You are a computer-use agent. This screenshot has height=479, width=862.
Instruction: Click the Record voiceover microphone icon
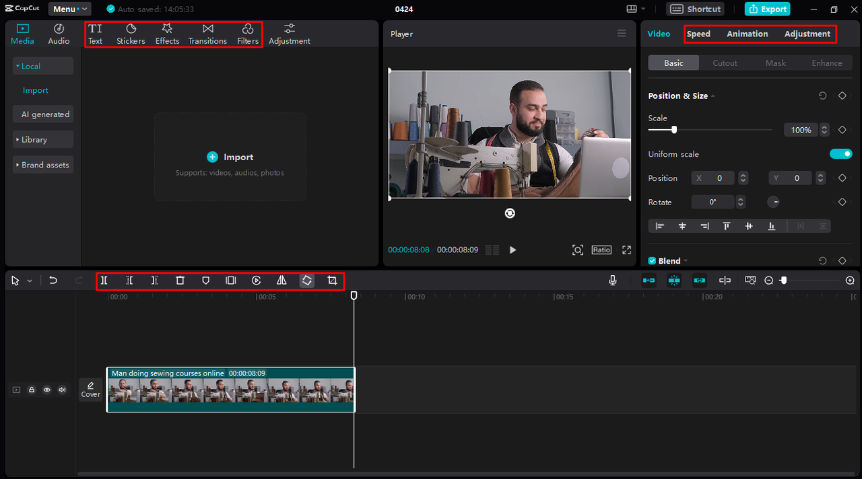[613, 281]
